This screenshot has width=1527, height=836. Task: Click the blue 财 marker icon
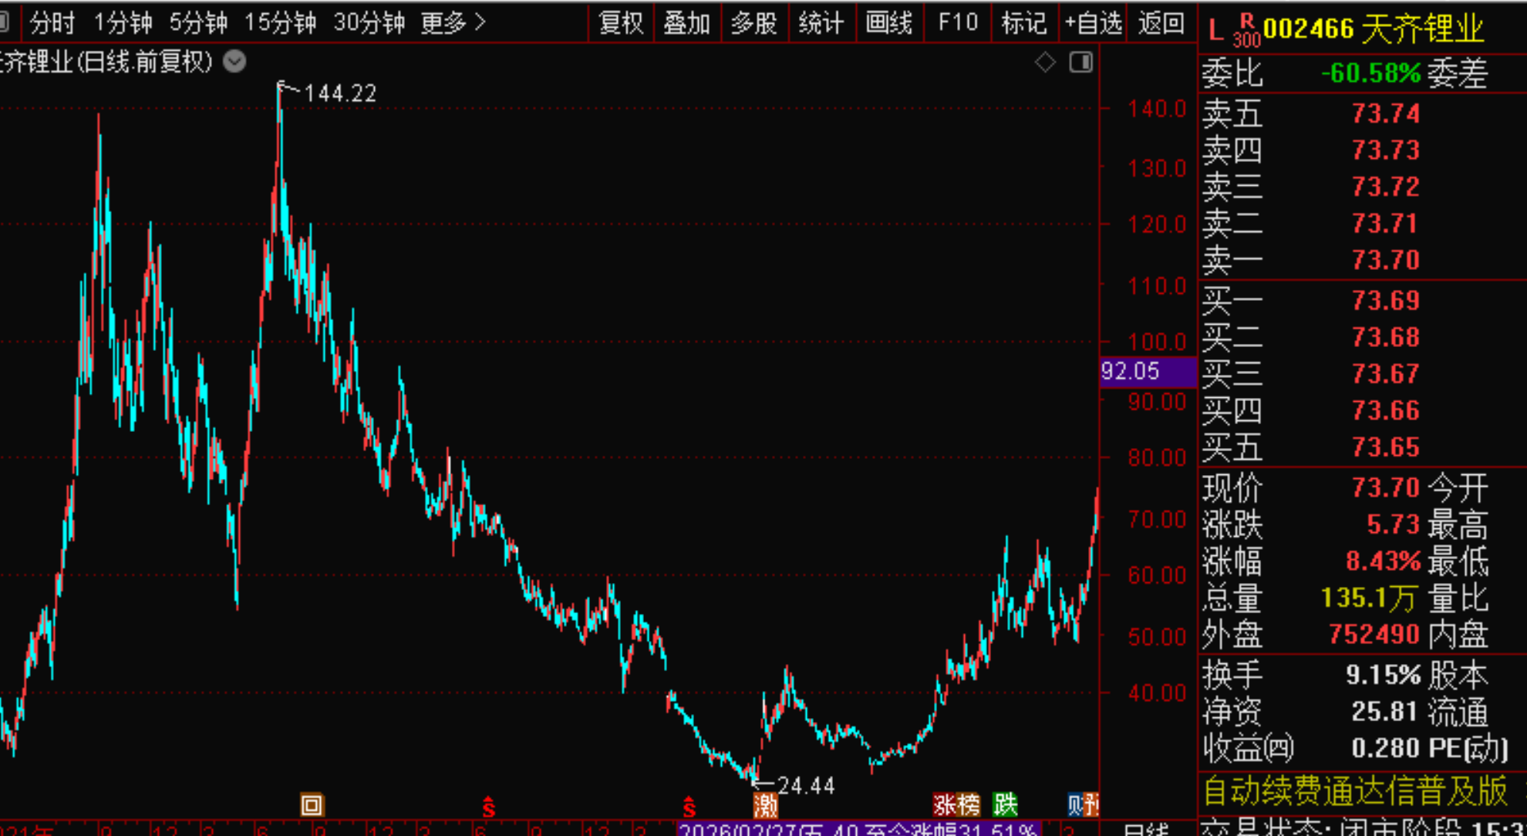click(x=1077, y=805)
